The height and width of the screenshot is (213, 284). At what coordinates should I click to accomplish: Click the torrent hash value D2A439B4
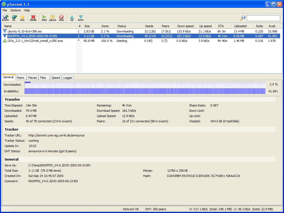click(203, 176)
